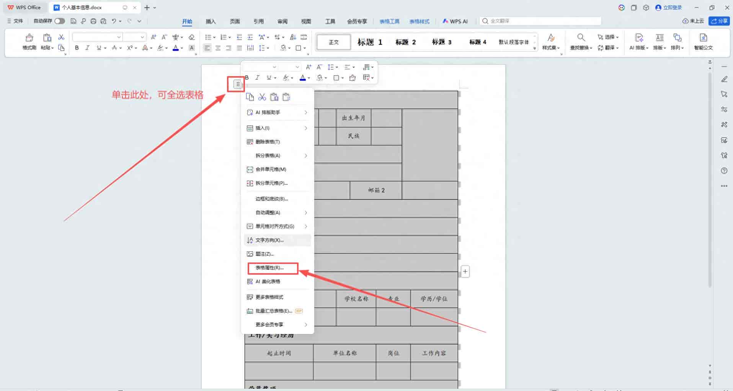Apply the Normal (正文) style
733x391 pixels.
(333, 42)
